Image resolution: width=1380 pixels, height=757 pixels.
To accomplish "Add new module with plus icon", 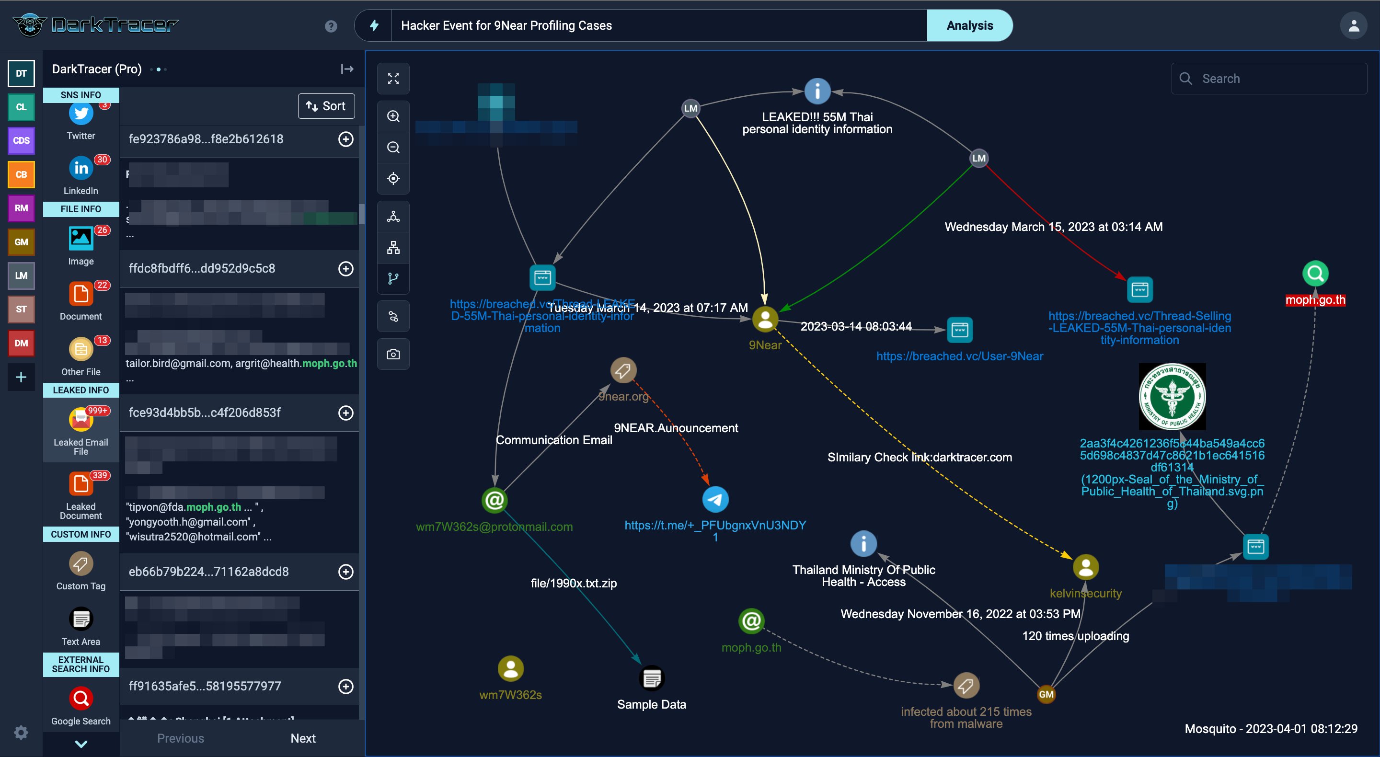I will point(21,377).
